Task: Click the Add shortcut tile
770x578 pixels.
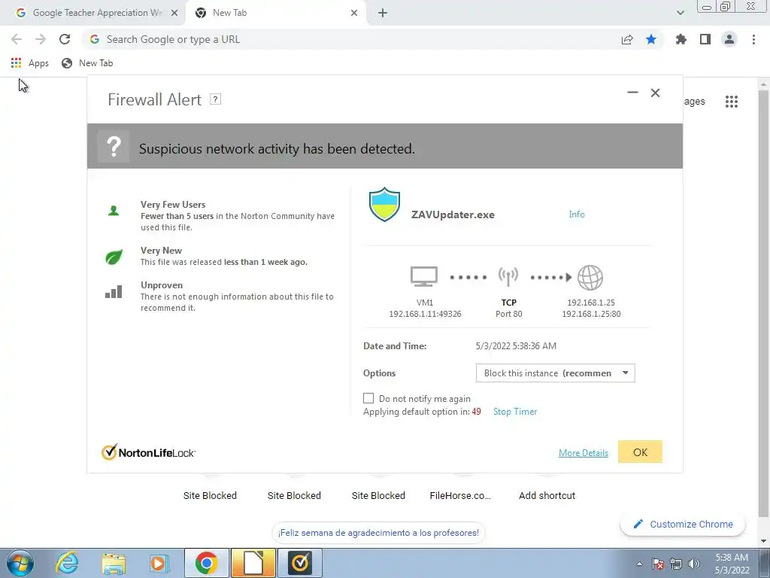Action: [547, 495]
